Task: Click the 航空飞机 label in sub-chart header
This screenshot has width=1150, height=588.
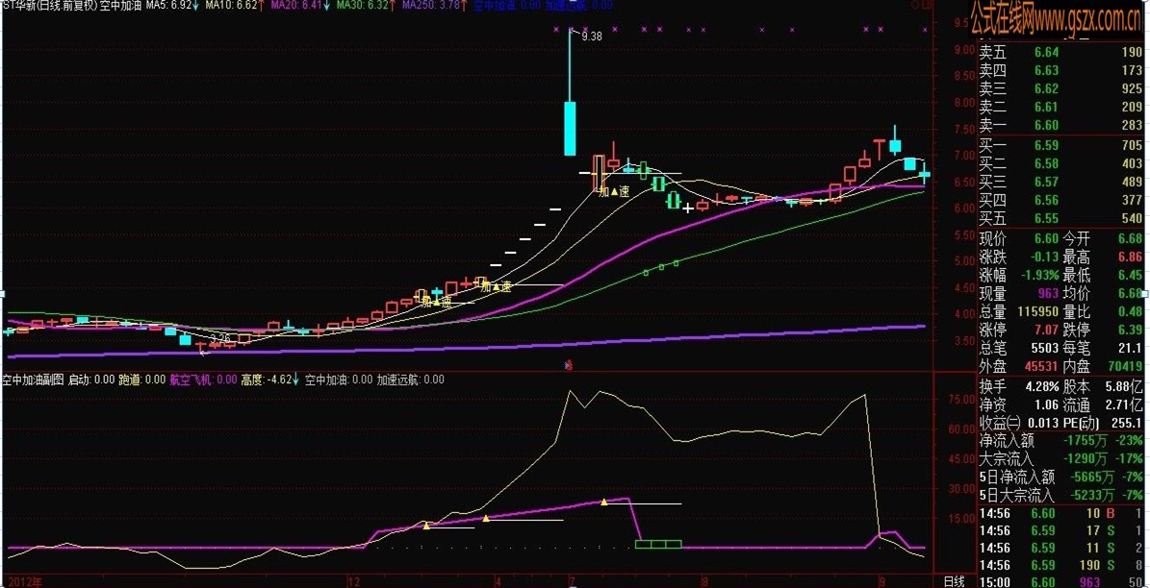Action: [191, 380]
